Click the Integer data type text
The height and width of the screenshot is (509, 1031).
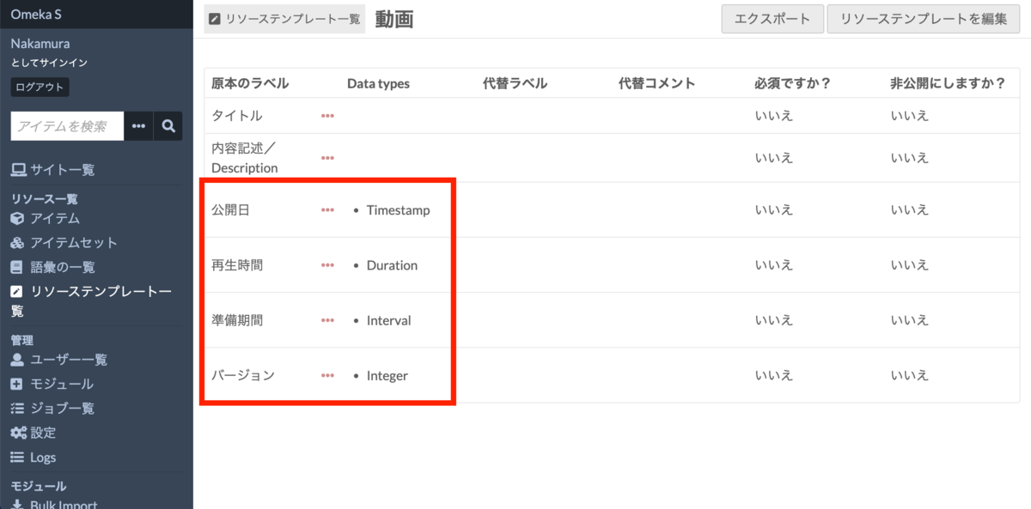pyautogui.click(x=387, y=375)
